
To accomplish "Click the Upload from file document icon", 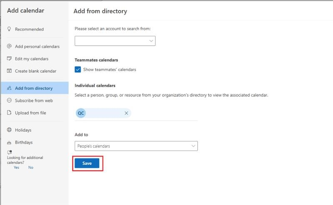I will [9, 112].
